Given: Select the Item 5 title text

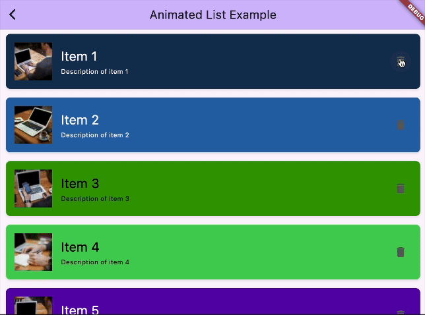Looking at the screenshot, I should tap(79, 309).
